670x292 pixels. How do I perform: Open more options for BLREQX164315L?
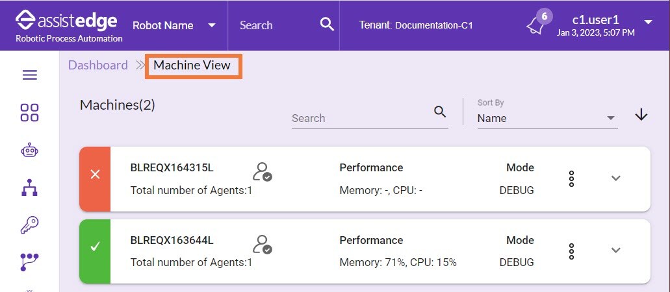coord(571,178)
